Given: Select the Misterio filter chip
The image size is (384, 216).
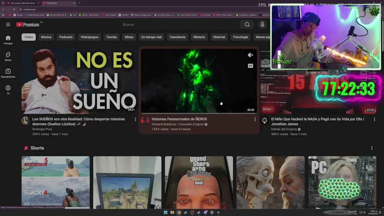Looking at the screenshot, I should [199, 37].
